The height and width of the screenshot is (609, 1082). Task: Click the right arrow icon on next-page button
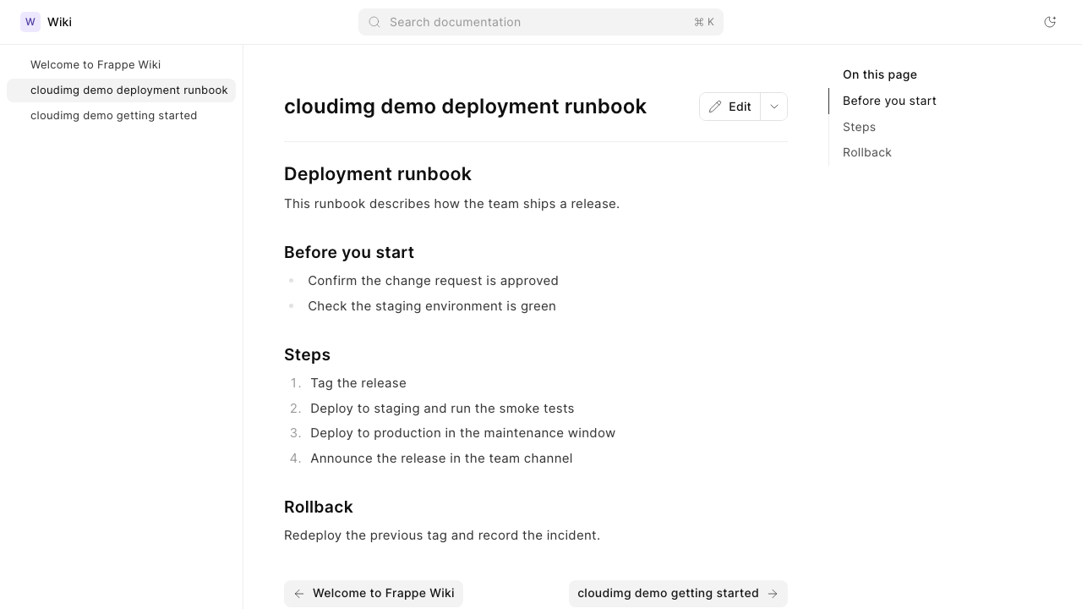[773, 594]
